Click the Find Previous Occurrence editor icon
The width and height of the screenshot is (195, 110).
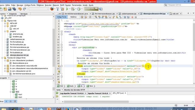tap(99, 17)
